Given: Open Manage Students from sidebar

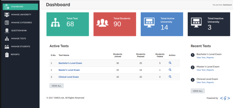Looking at the screenshot, I should click(20, 47).
